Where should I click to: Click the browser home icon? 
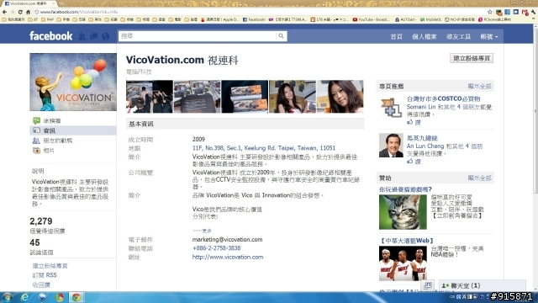point(28,12)
